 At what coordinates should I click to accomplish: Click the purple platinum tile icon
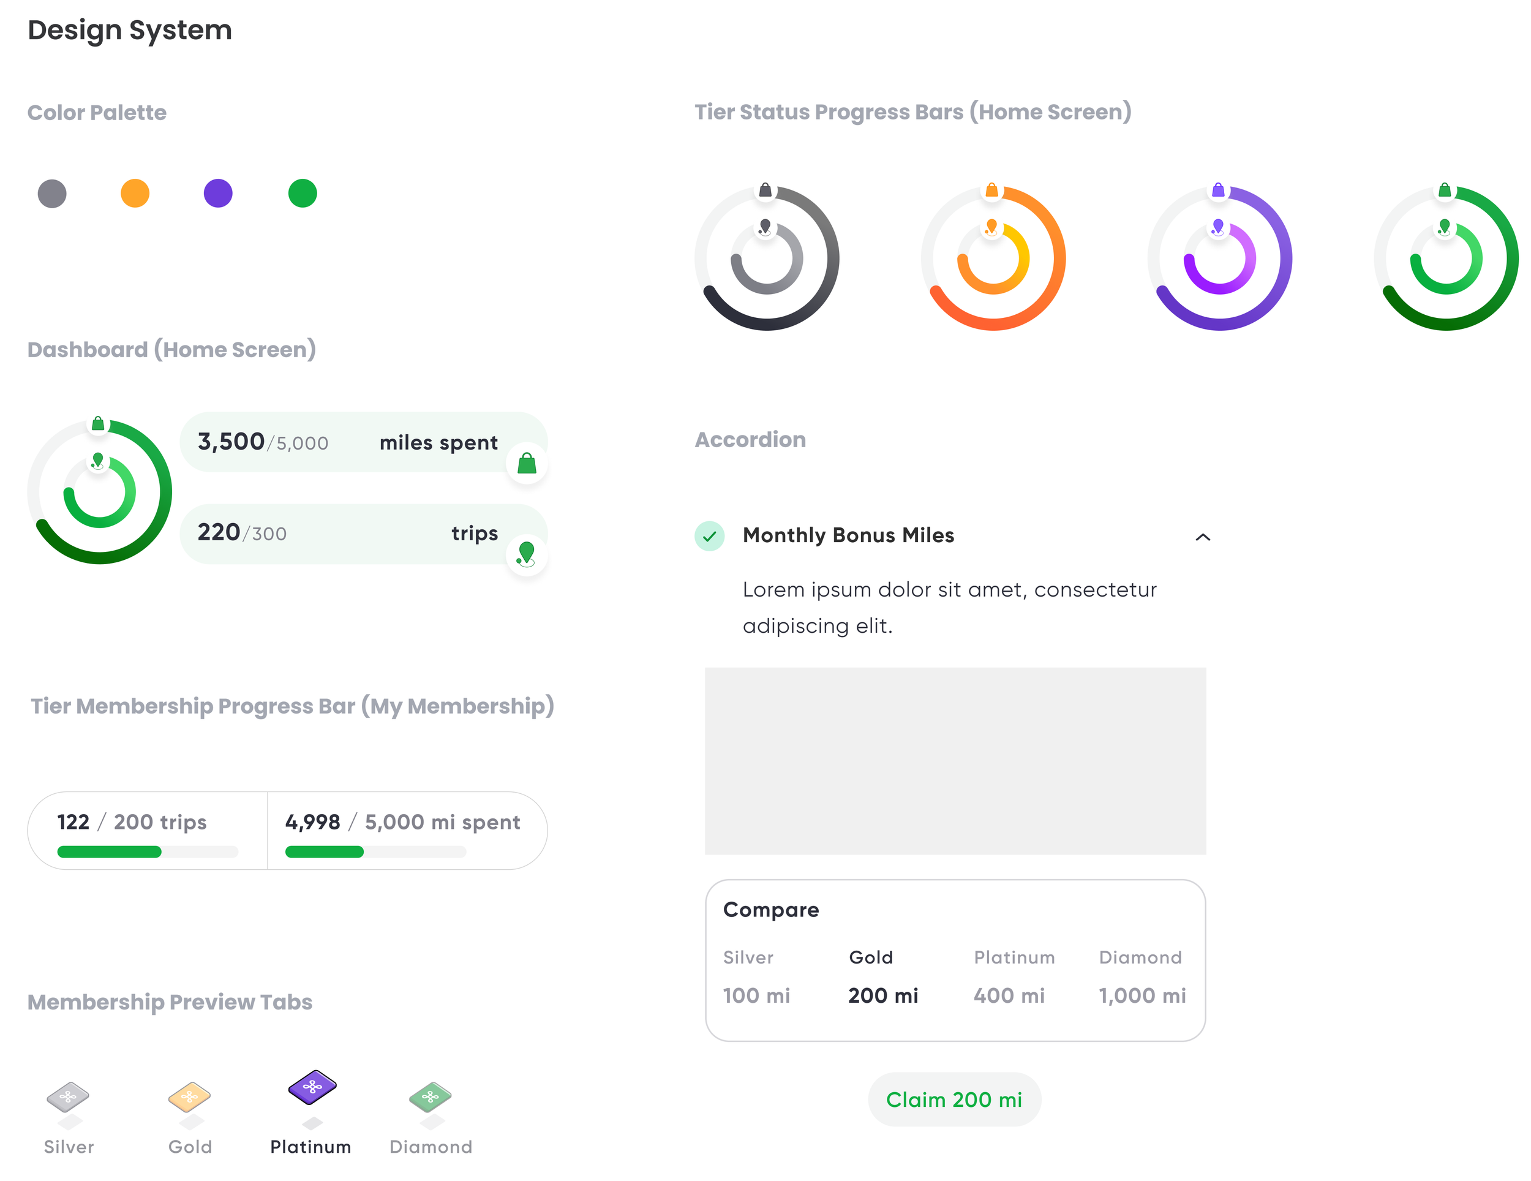click(313, 1087)
